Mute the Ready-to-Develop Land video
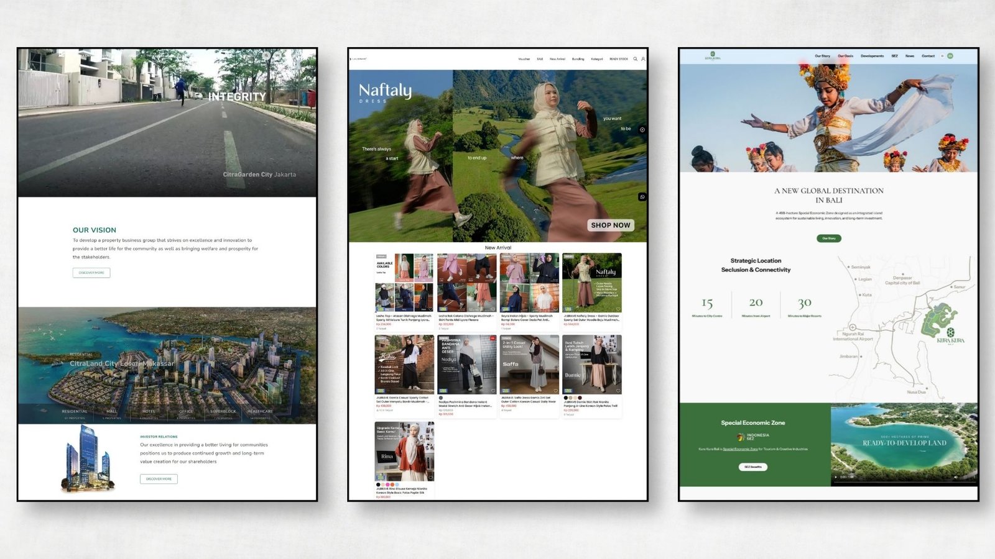The width and height of the screenshot is (995, 559). 956,477
